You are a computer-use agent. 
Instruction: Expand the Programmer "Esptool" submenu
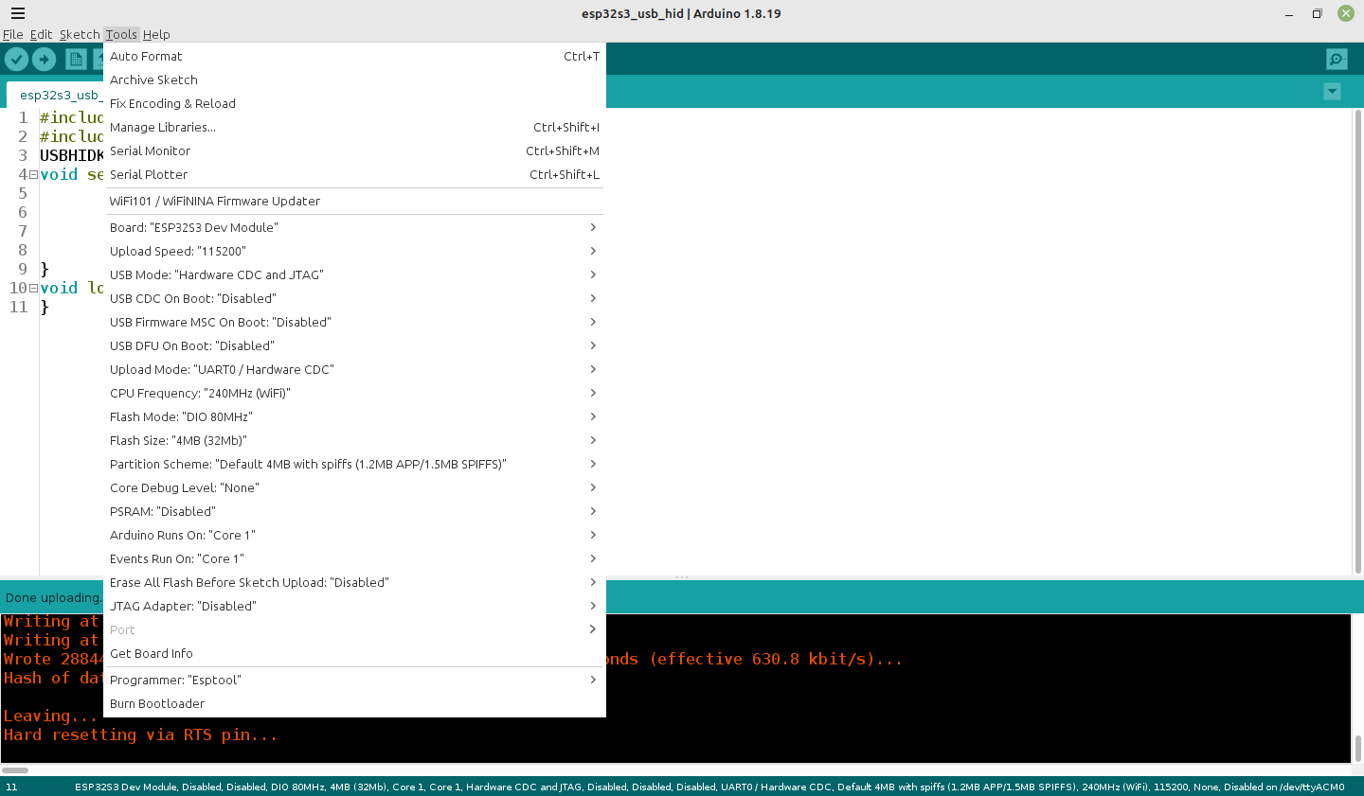coord(354,680)
